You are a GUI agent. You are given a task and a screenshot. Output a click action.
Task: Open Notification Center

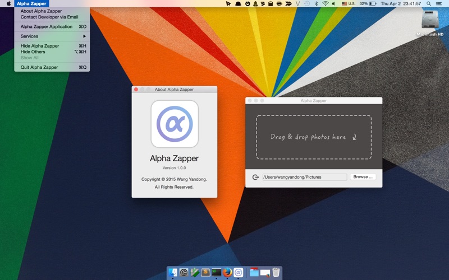(438, 3)
